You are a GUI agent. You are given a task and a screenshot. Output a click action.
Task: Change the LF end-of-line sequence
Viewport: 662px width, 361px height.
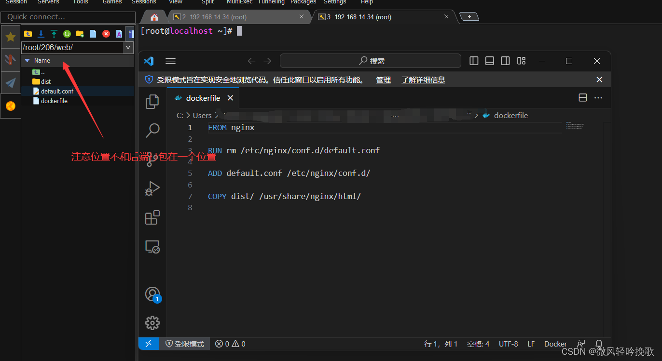pyautogui.click(x=531, y=344)
